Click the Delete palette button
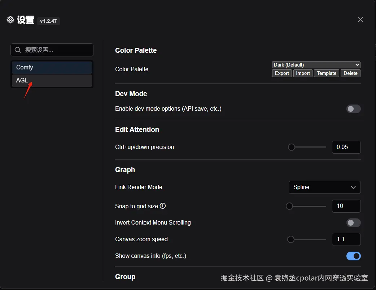Viewport: 376px width, 290px height. (x=350, y=73)
